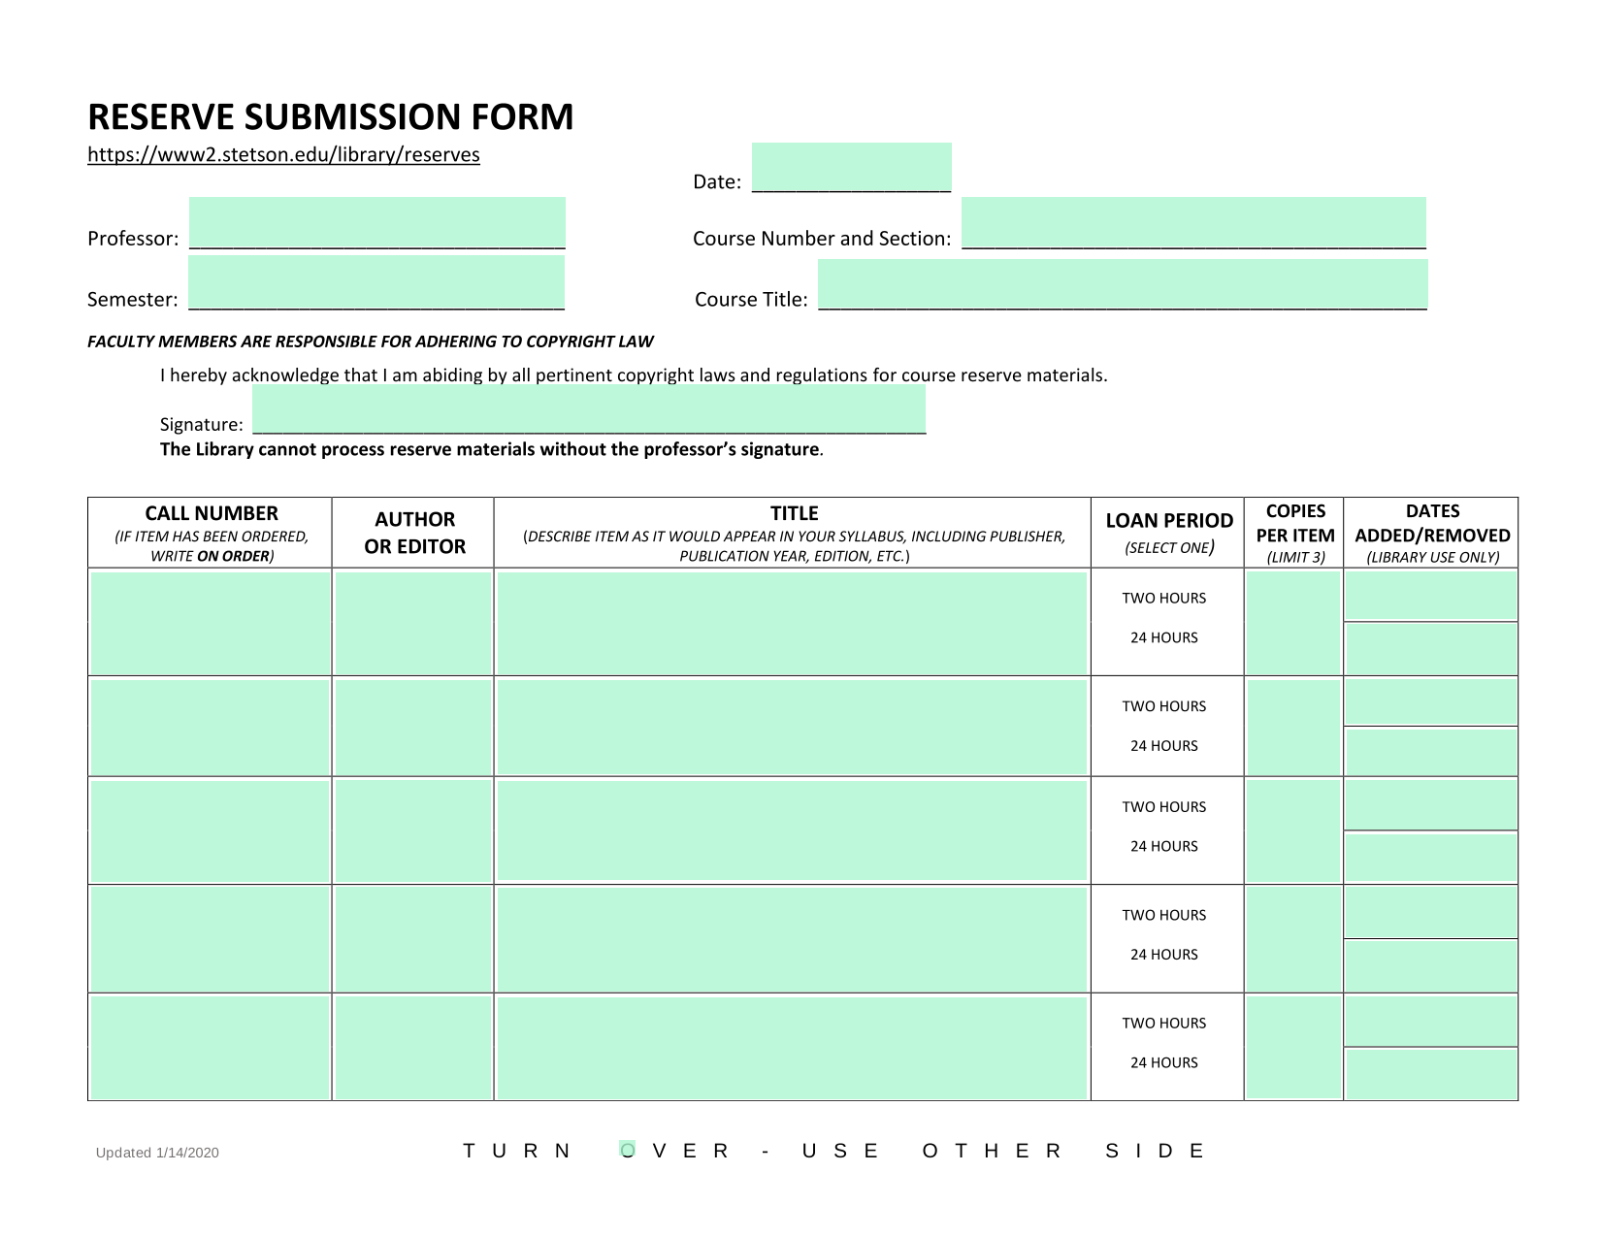Click the second row Title cell

(792, 728)
